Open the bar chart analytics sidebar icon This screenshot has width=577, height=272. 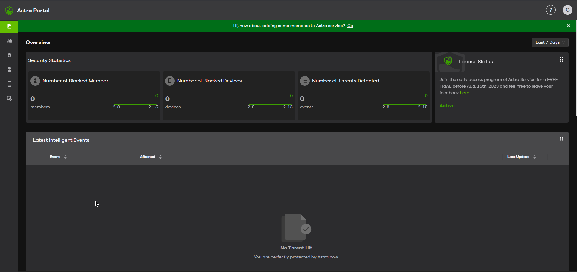pos(9,41)
